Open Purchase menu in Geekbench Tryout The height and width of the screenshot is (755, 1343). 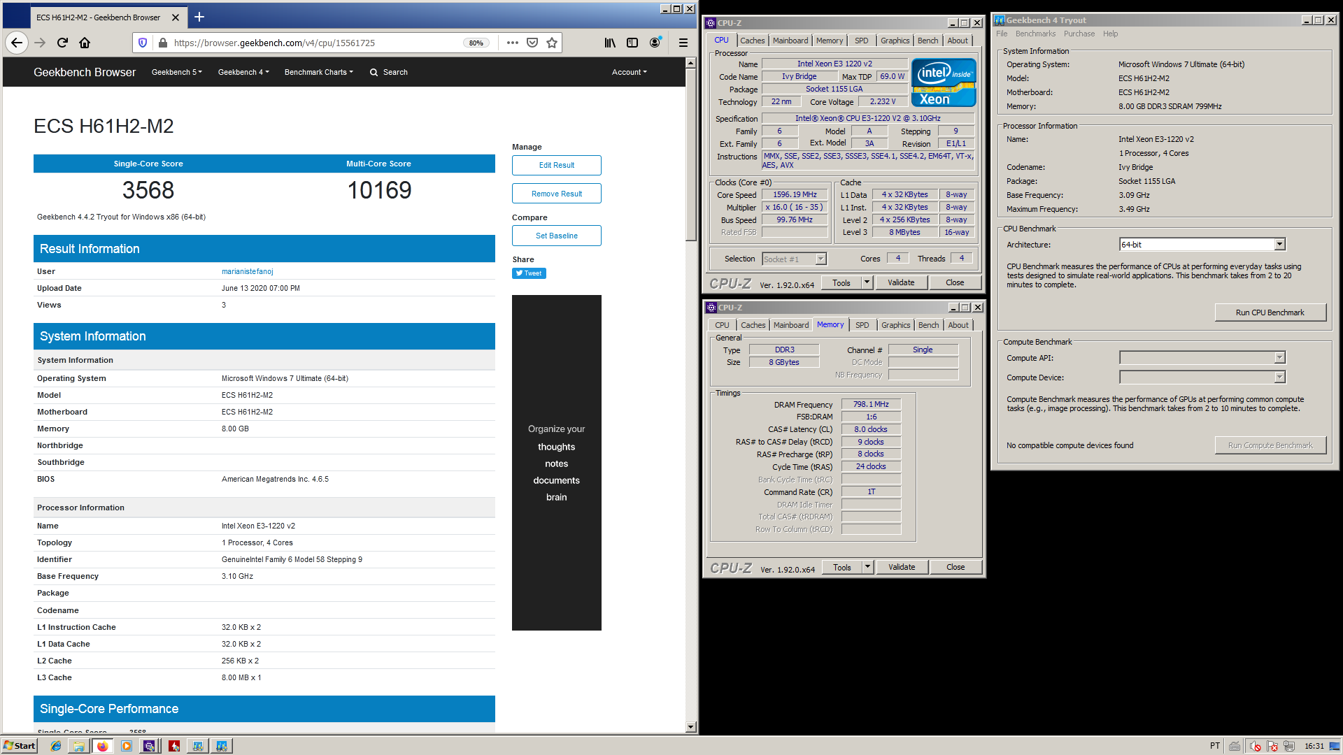pos(1079,34)
